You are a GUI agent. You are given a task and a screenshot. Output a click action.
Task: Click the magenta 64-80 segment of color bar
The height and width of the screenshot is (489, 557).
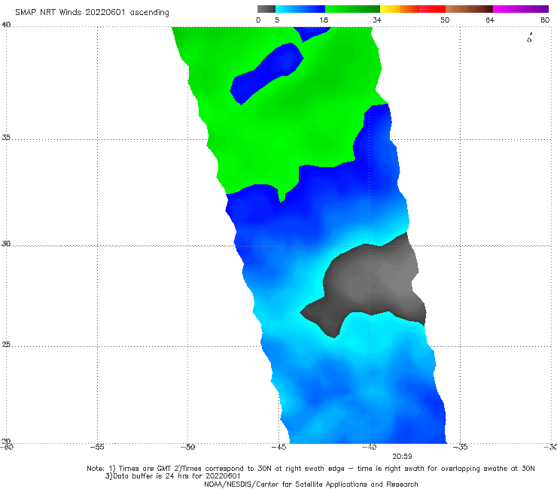521,9
